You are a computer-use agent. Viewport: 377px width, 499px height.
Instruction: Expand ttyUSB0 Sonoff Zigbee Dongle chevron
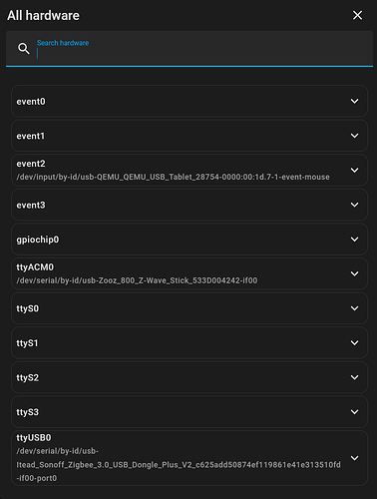pos(355,458)
